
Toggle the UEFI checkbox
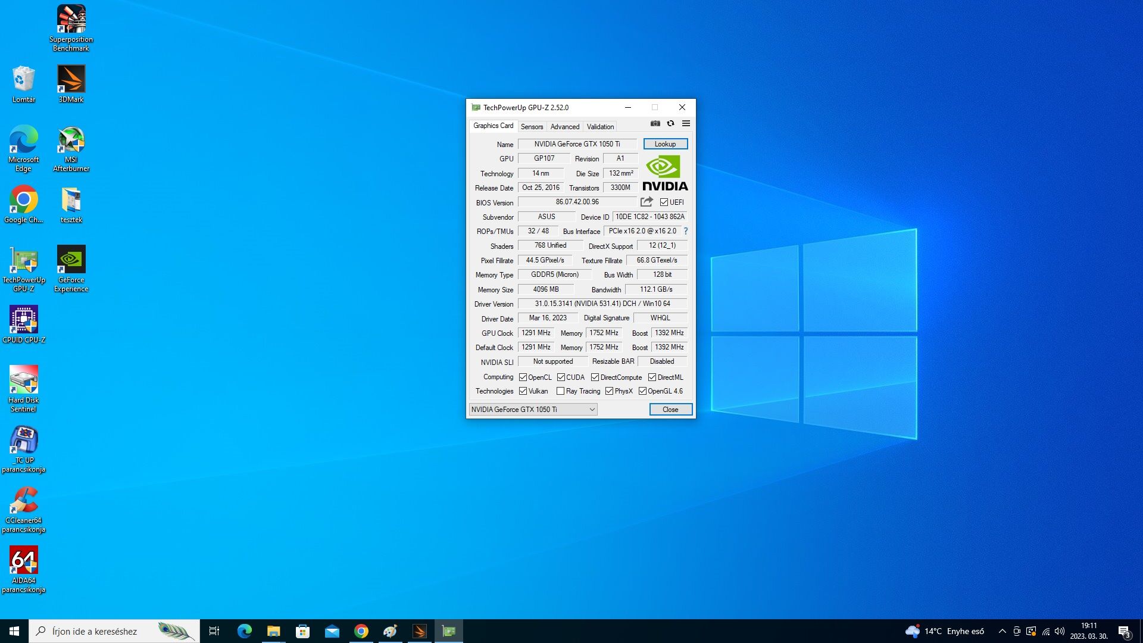click(x=664, y=202)
